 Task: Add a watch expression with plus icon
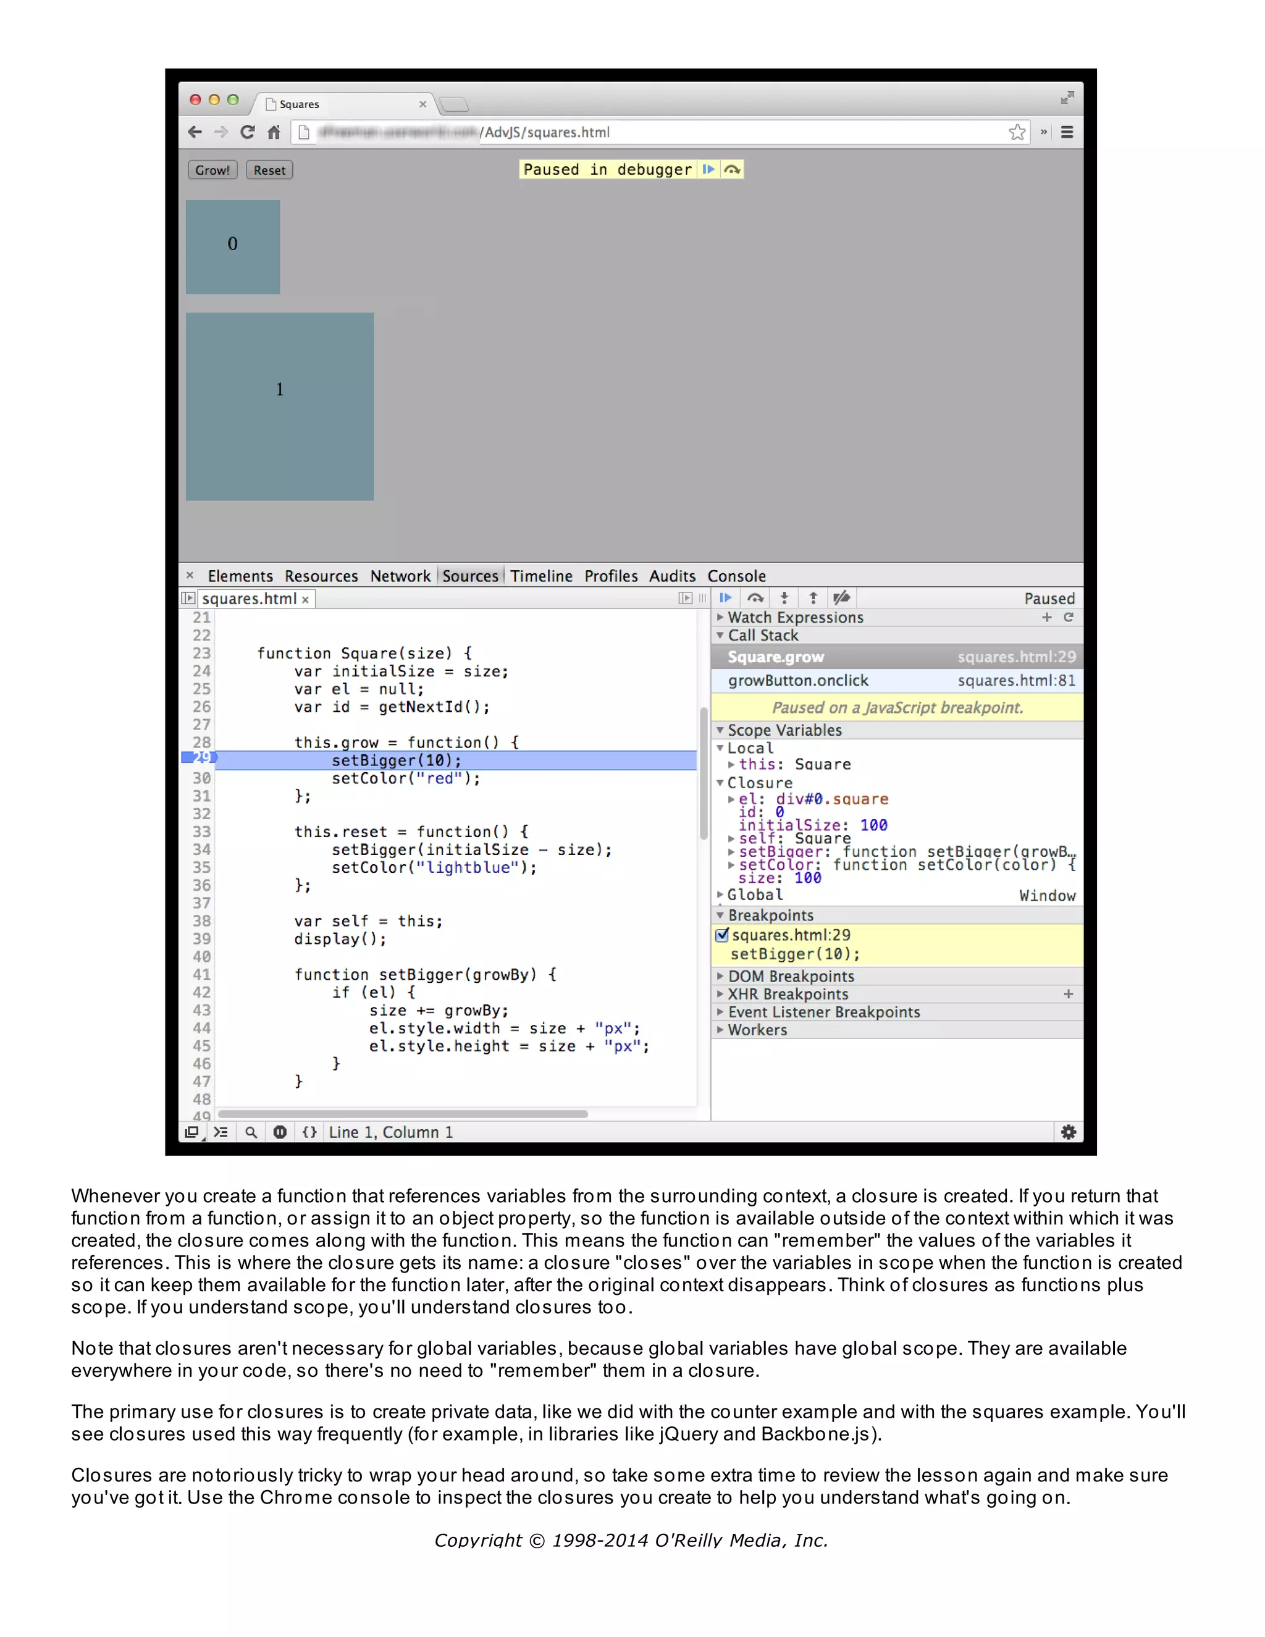click(1047, 617)
